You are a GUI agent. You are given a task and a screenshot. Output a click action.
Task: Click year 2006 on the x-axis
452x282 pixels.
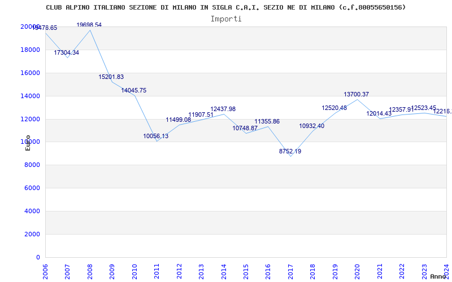coord(46,270)
